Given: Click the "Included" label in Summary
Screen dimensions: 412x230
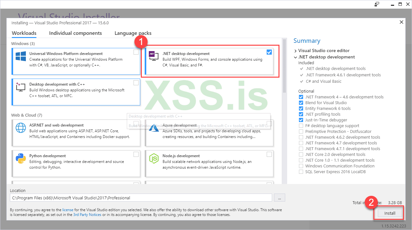Looking at the screenshot, I should 306,63.
